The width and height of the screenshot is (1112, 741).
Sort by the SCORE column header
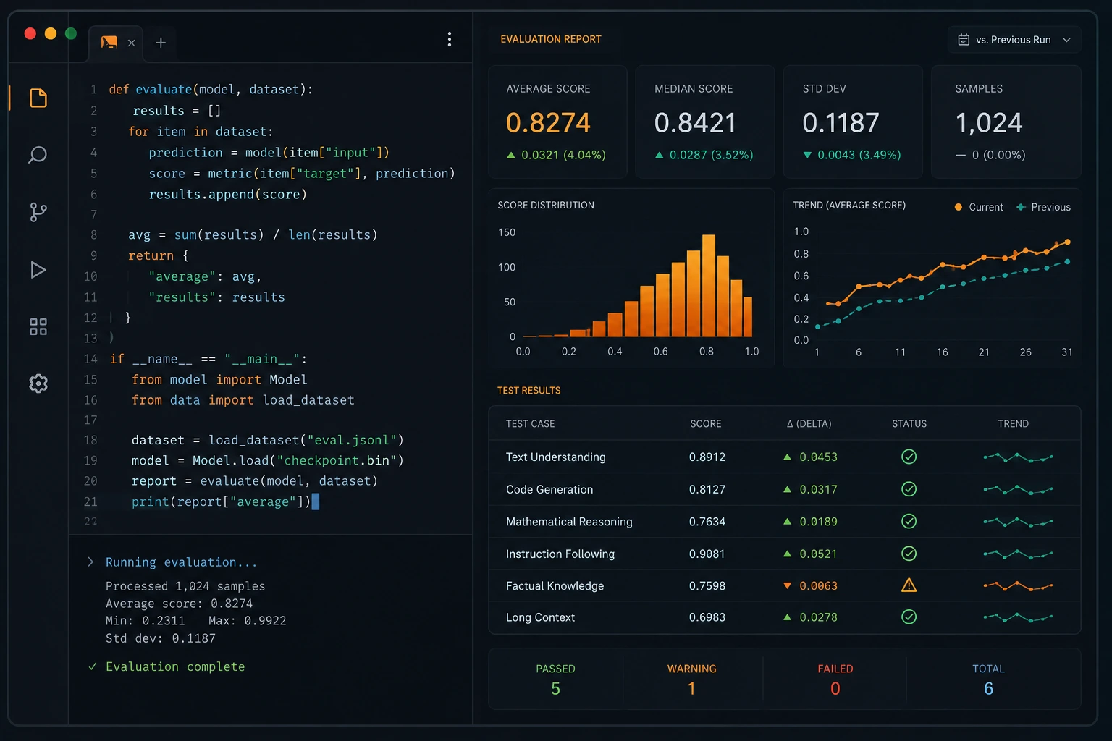tap(706, 424)
